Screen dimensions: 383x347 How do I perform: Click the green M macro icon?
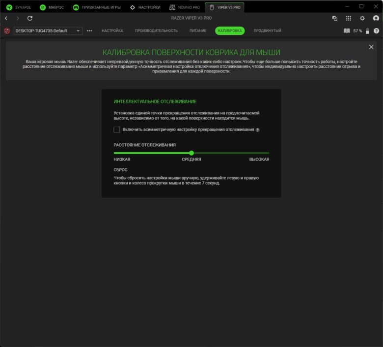click(43, 7)
